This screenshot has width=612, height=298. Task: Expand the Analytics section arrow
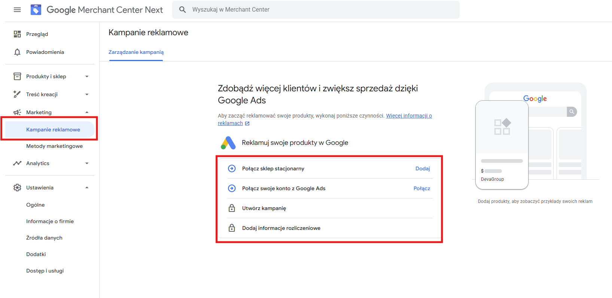coord(87,163)
